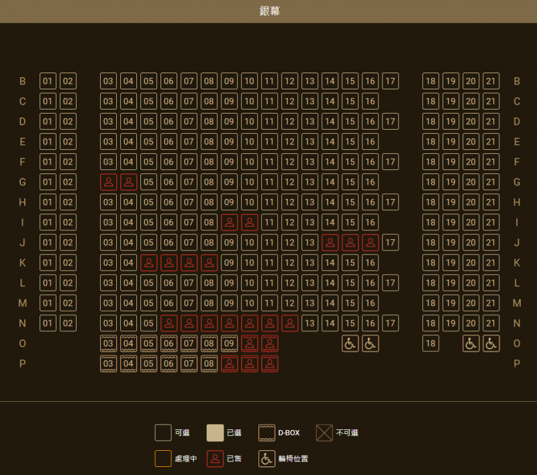
Task: Click the orange 處理中 box in legend
Action: click(163, 458)
